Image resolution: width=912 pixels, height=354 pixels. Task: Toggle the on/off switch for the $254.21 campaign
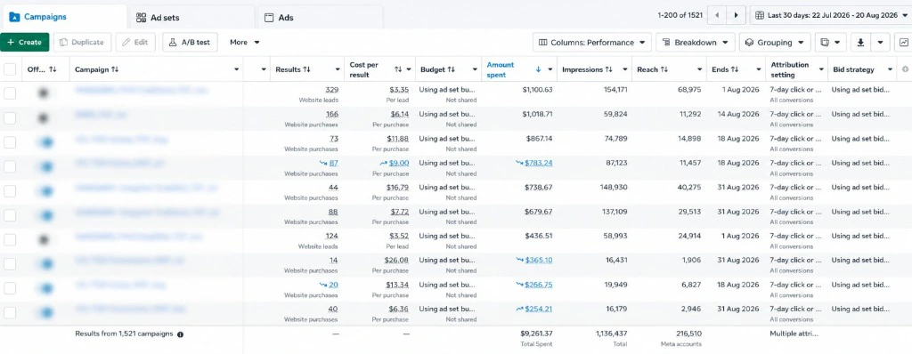point(45,313)
